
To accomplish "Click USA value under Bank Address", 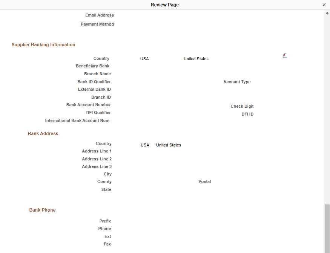I will (x=145, y=145).
